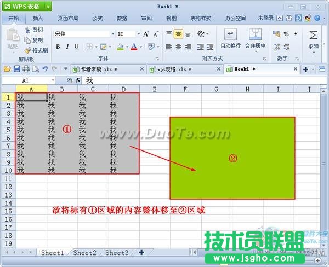Screen dimensions: 329x267
Task: Open the font name dropdown 宋体
Action: tap(112, 34)
